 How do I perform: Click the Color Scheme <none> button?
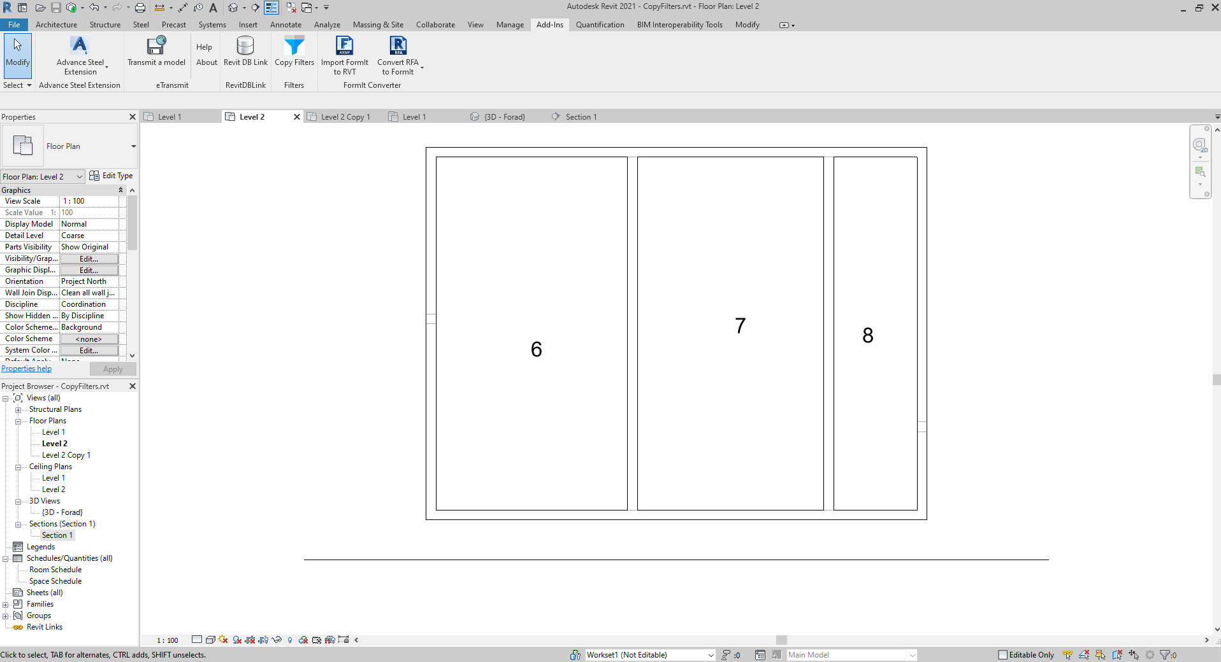coord(89,339)
